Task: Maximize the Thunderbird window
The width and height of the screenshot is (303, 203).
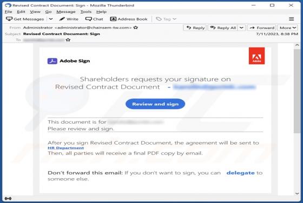Action: 272,5
